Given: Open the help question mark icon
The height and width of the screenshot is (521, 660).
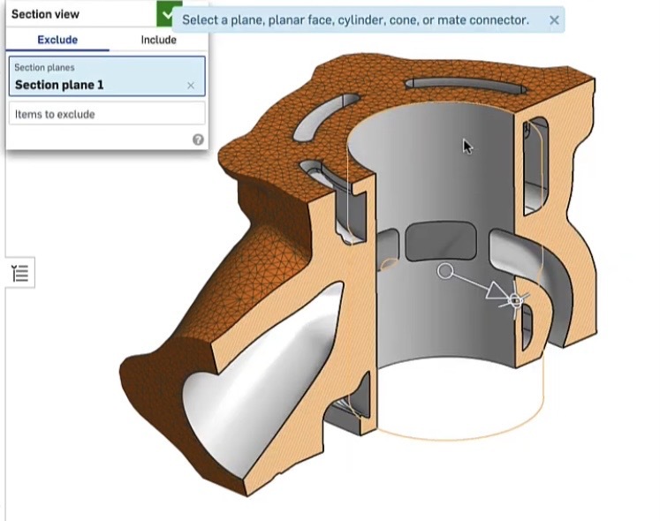Looking at the screenshot, I should tap(198, 140).
